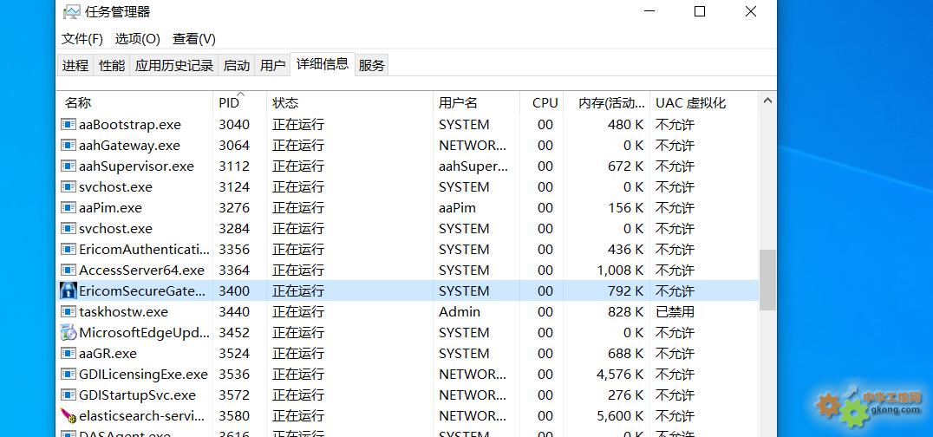Sort by the 内存(活动... column header

(x=606, y=103)
